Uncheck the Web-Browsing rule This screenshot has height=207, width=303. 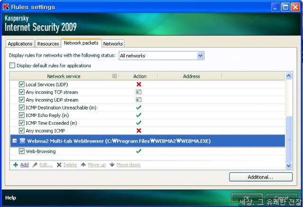point(22,151)
